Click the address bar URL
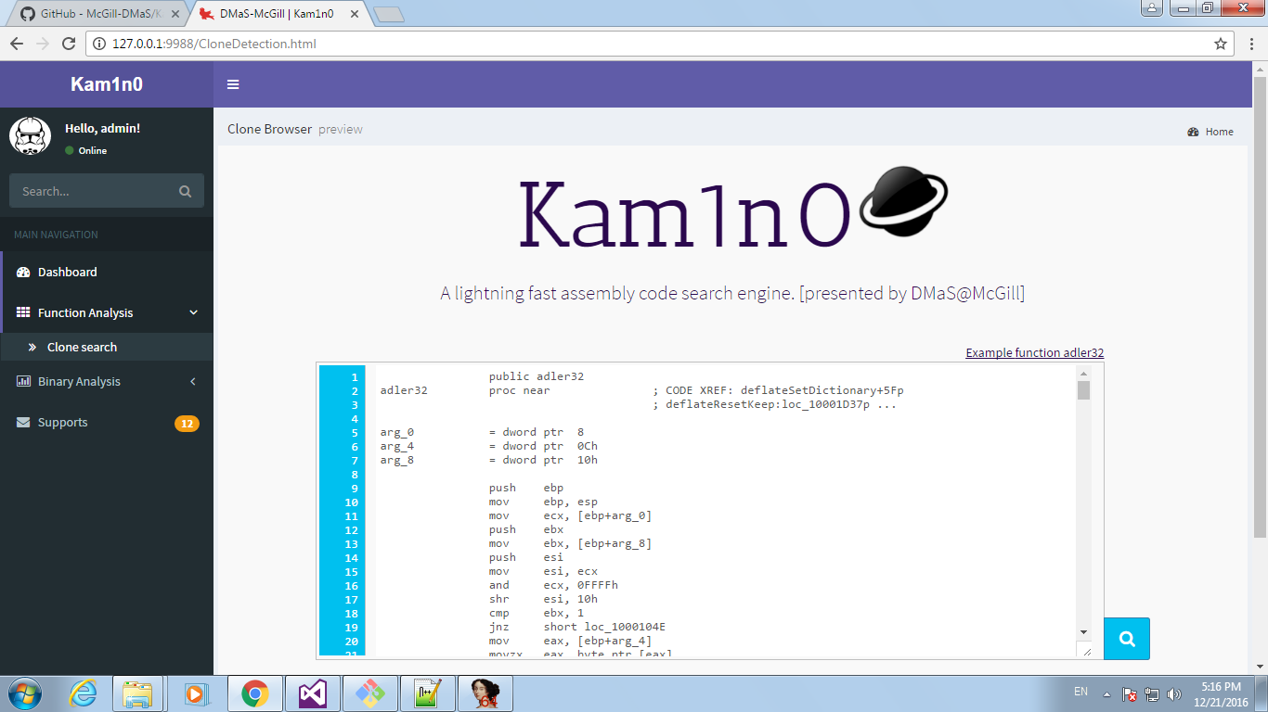The width and height of the screenshot is (1268, 712). pos(214,44)
